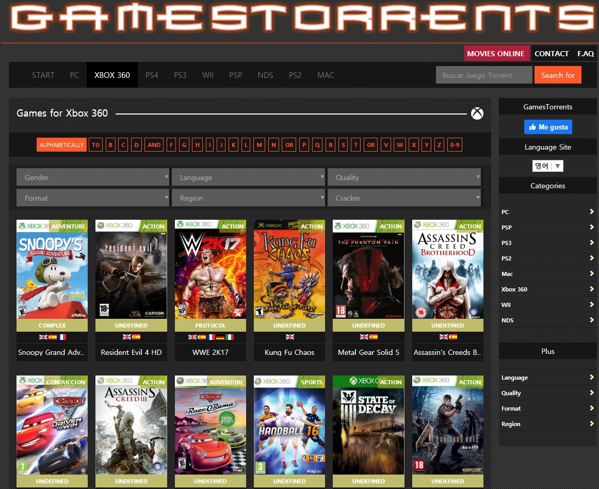The width and height of the screenshot is (599, 489).
Task: Open the Region filter dropdown
Action: click(248, 198)
